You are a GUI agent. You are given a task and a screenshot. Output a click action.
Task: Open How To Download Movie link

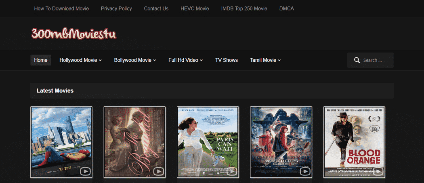(61, 8)
